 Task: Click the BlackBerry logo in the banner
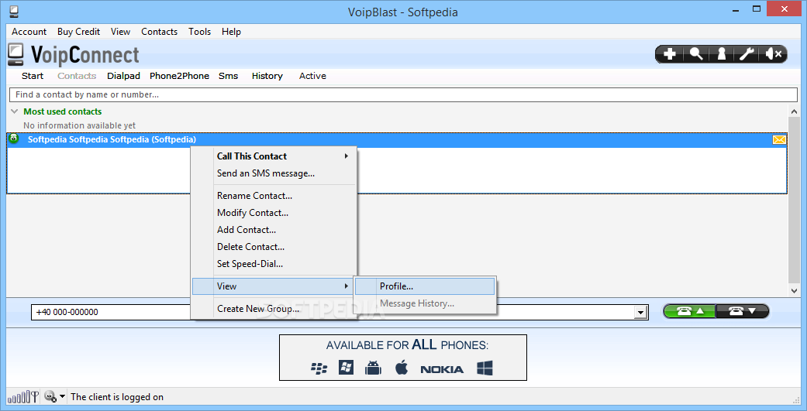pyautogui.click(x=319, y=368)
